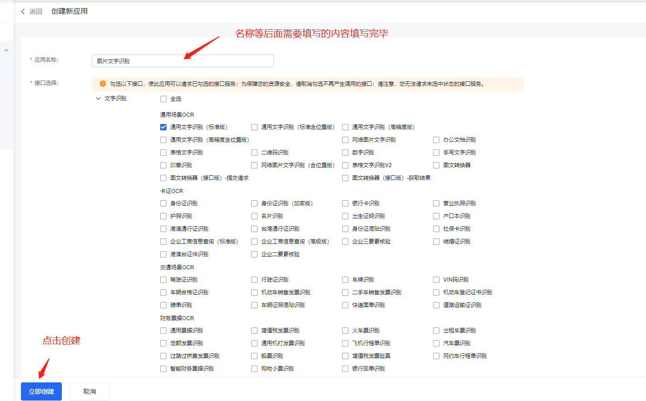Tick the 身份证混贴识别 checkbox
Viewport: 646px width, 401px height.
click(345, 229)
